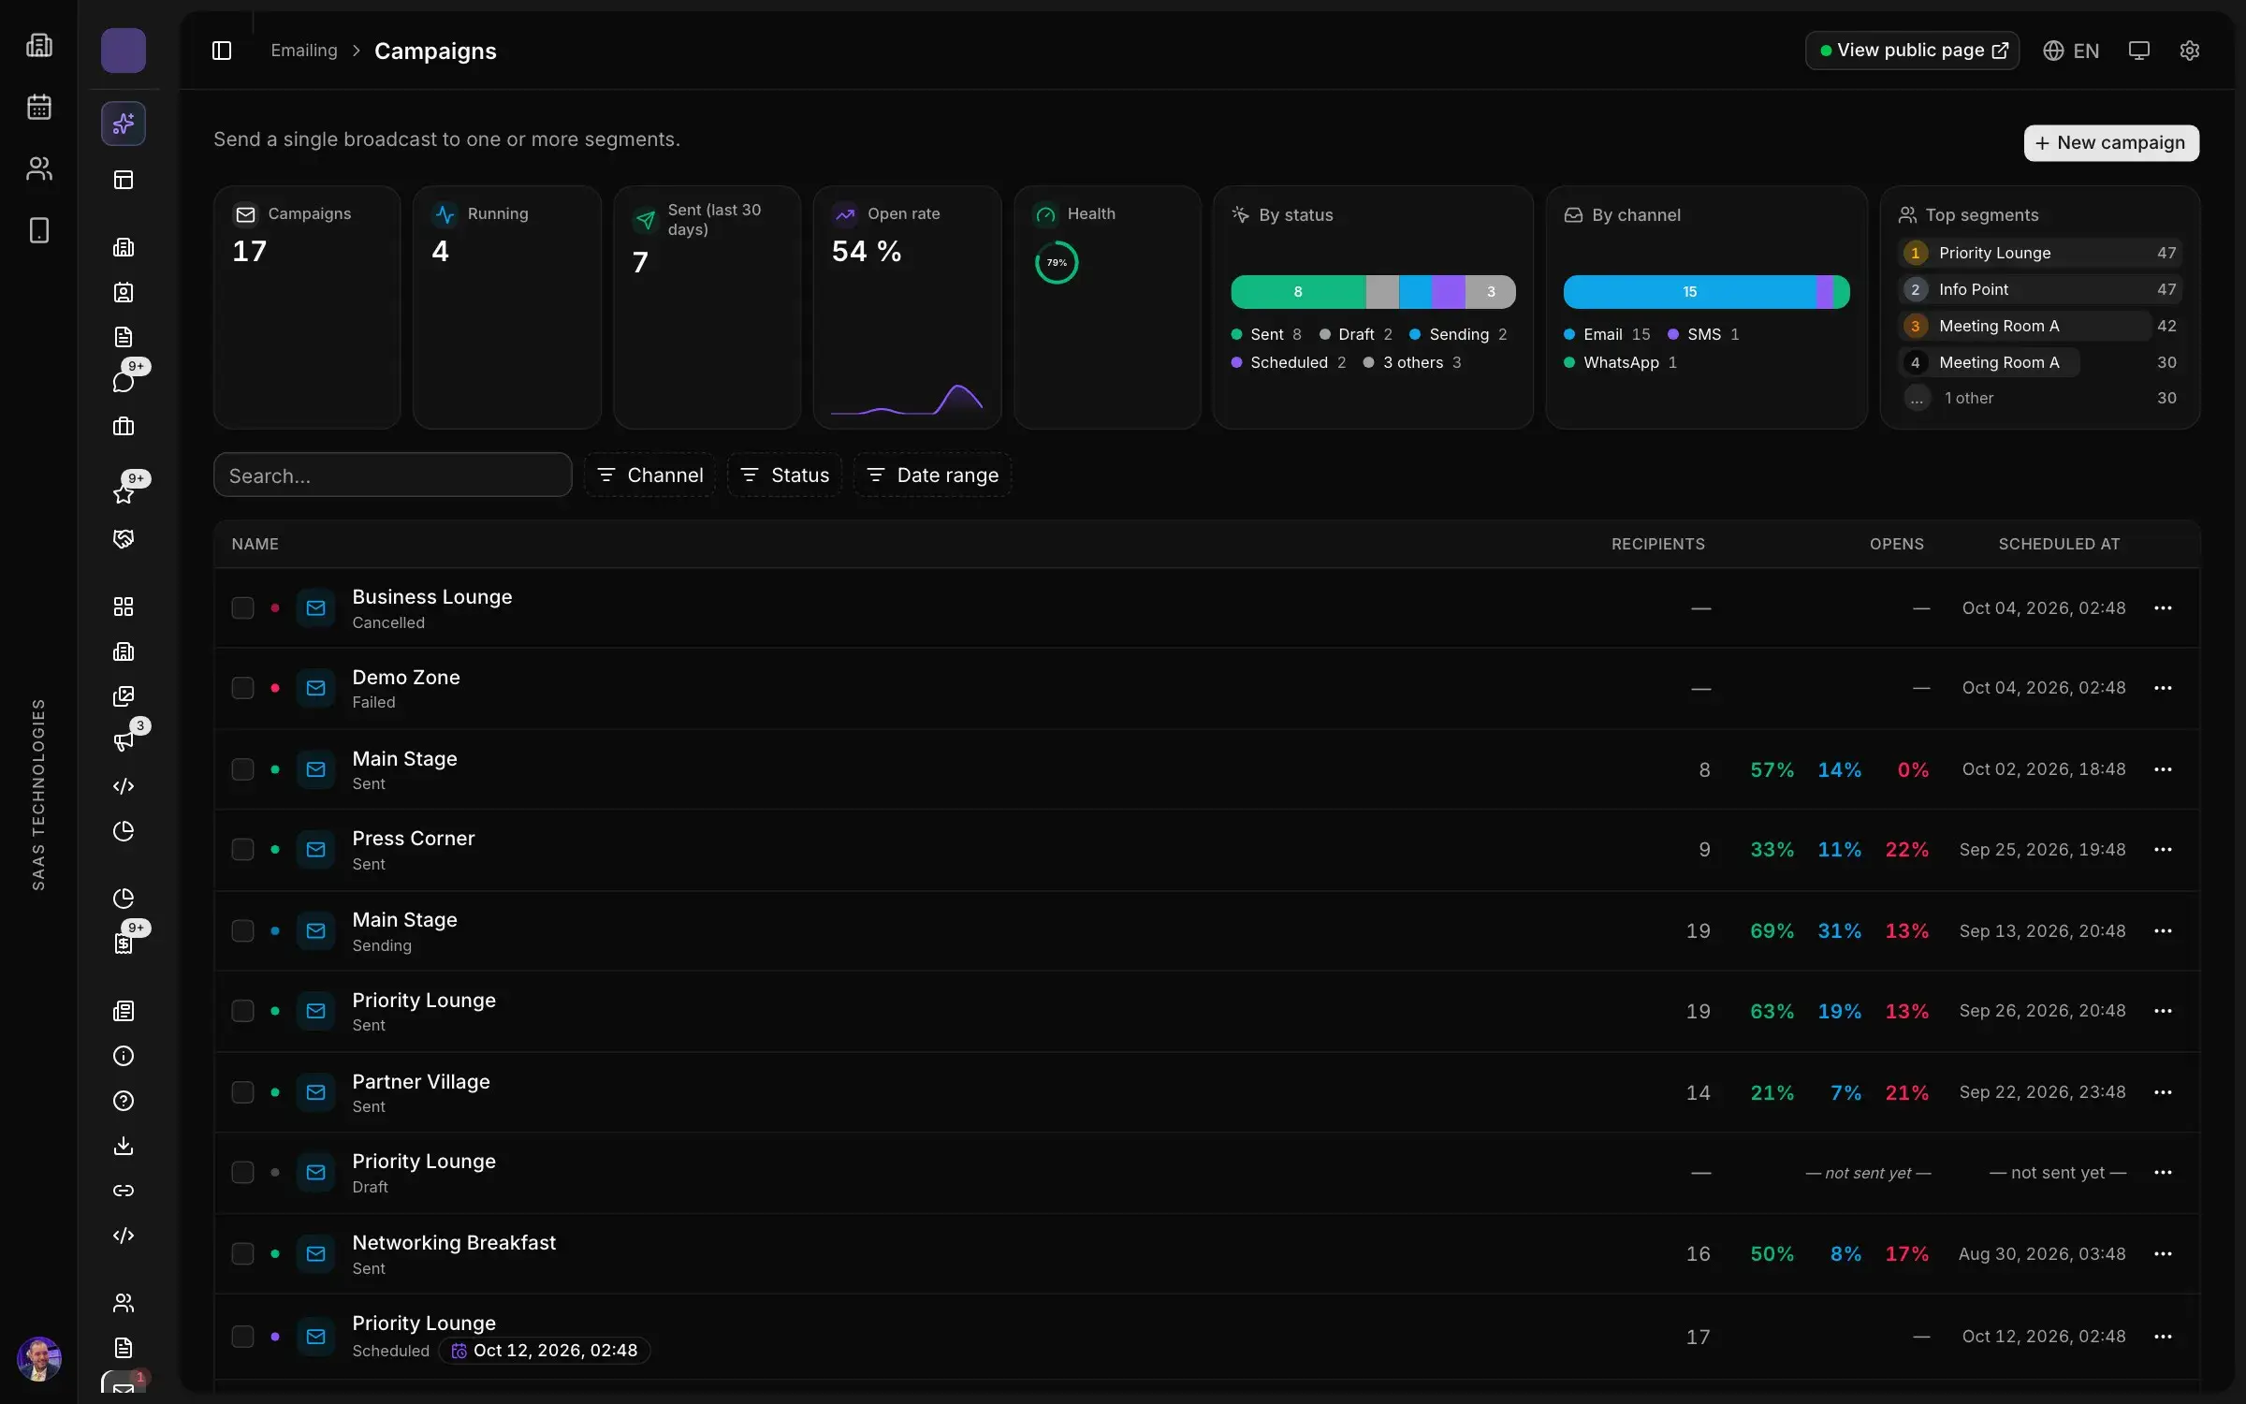Viewport: 2246px width, 1404px height.
Task: Sort by the NAME column header
Action: tap(255, 544)
